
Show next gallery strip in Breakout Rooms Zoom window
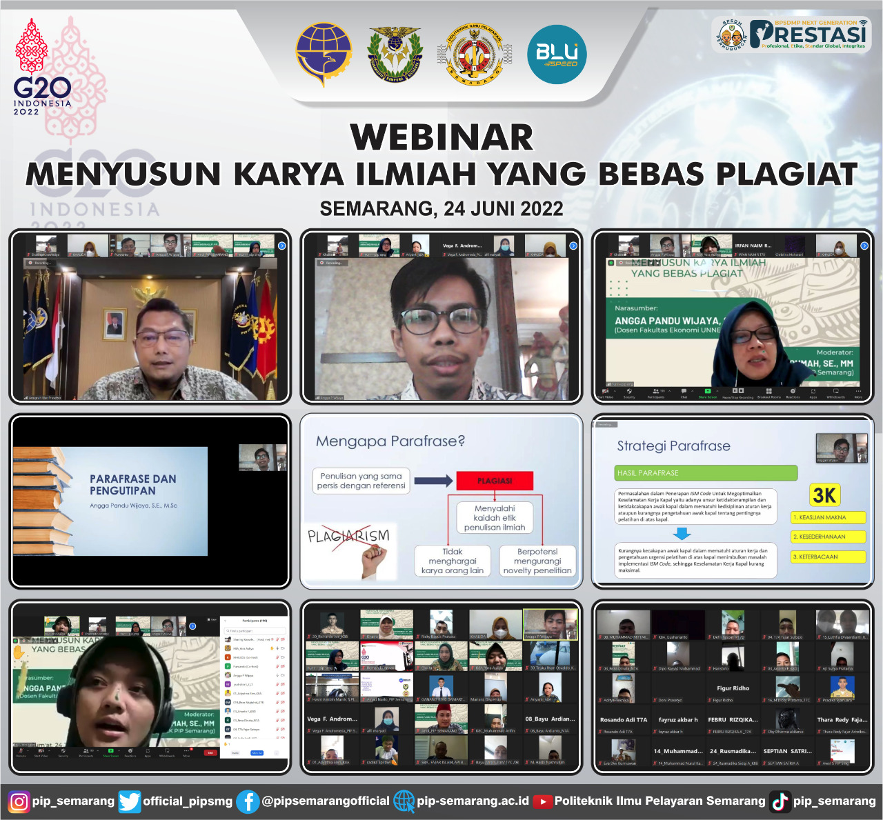click(x=864, y=246)
